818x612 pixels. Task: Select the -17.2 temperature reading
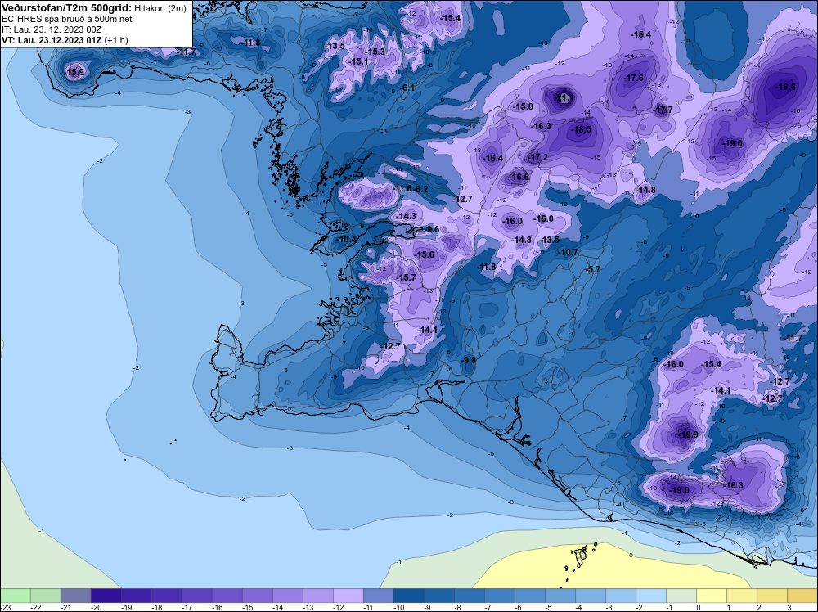click(x=538, y=157)
